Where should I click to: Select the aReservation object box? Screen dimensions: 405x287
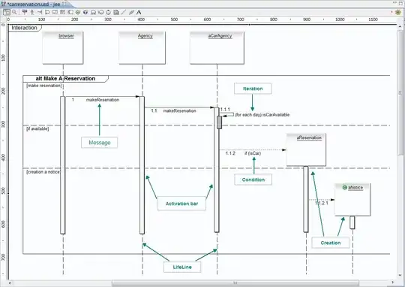[306, 150]
